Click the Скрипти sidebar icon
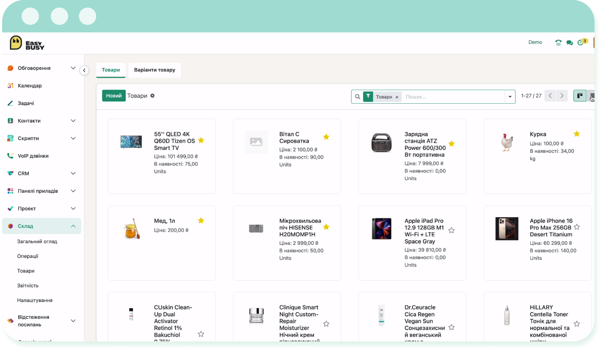The height and width of the screenshot is (350, 601). (10, 138)
